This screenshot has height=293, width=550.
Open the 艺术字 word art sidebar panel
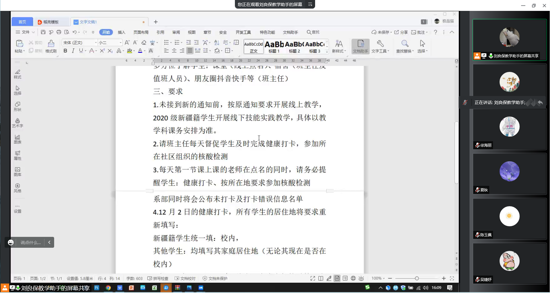click(x=17, y=123)
